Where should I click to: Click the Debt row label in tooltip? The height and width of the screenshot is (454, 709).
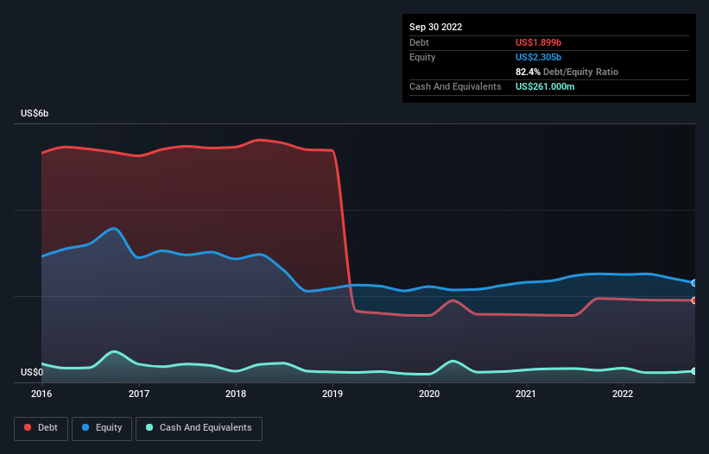419,42
